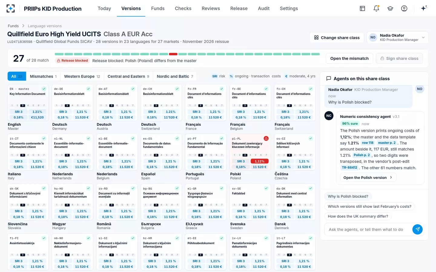
Task: Click the Sign share class button
Action: click(399, 58)
